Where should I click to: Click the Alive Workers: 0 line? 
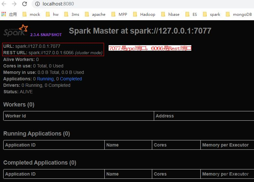(x=21, y=59)
